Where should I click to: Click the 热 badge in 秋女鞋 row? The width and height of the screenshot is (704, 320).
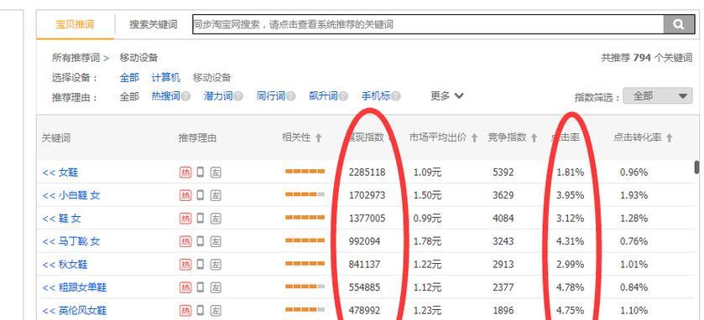pos(185,265)
